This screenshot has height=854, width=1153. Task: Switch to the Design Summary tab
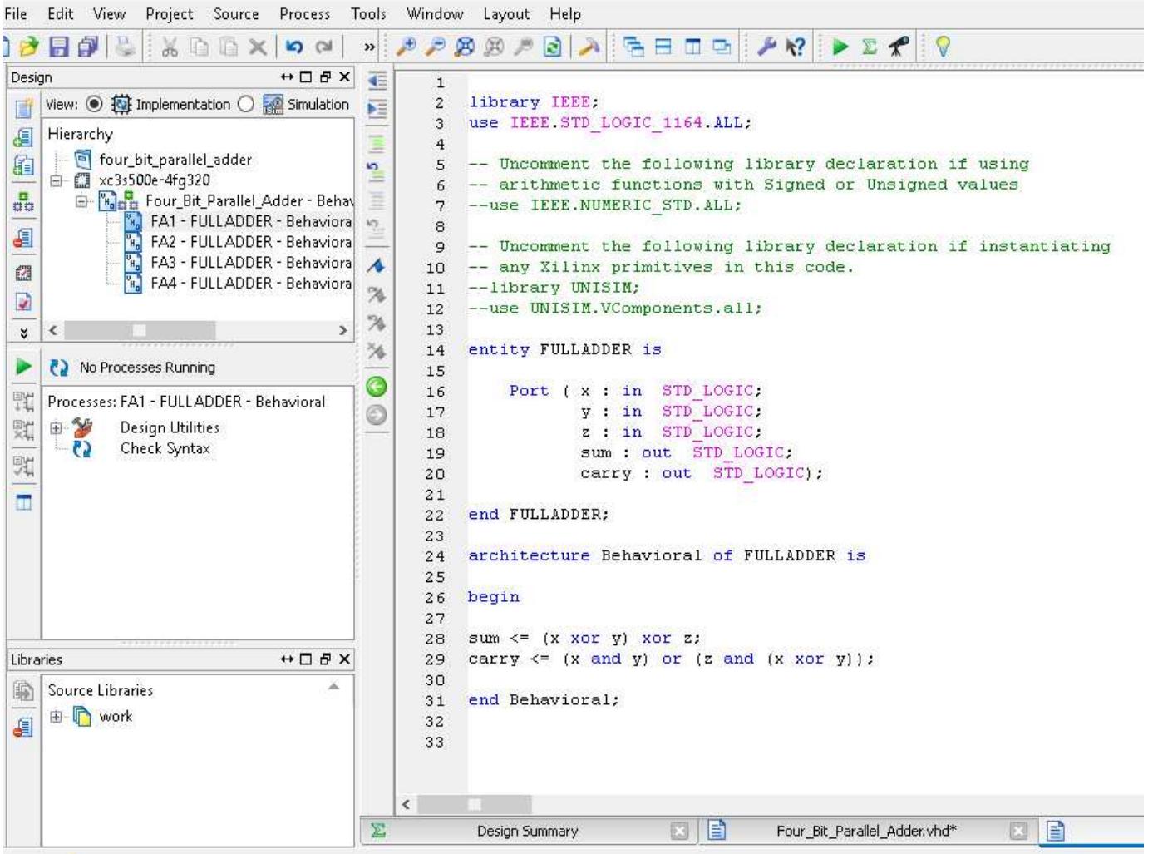pos(527,831)
